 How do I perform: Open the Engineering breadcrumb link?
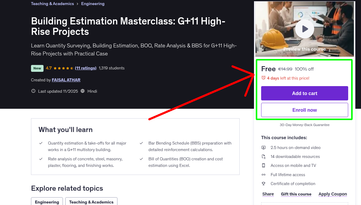tap(93, 4)
